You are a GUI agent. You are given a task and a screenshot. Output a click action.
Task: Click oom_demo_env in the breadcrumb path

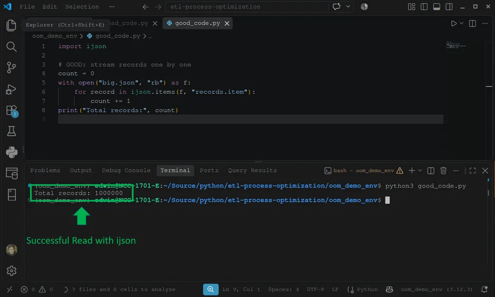pyautogui.click(x=55, y=36)
